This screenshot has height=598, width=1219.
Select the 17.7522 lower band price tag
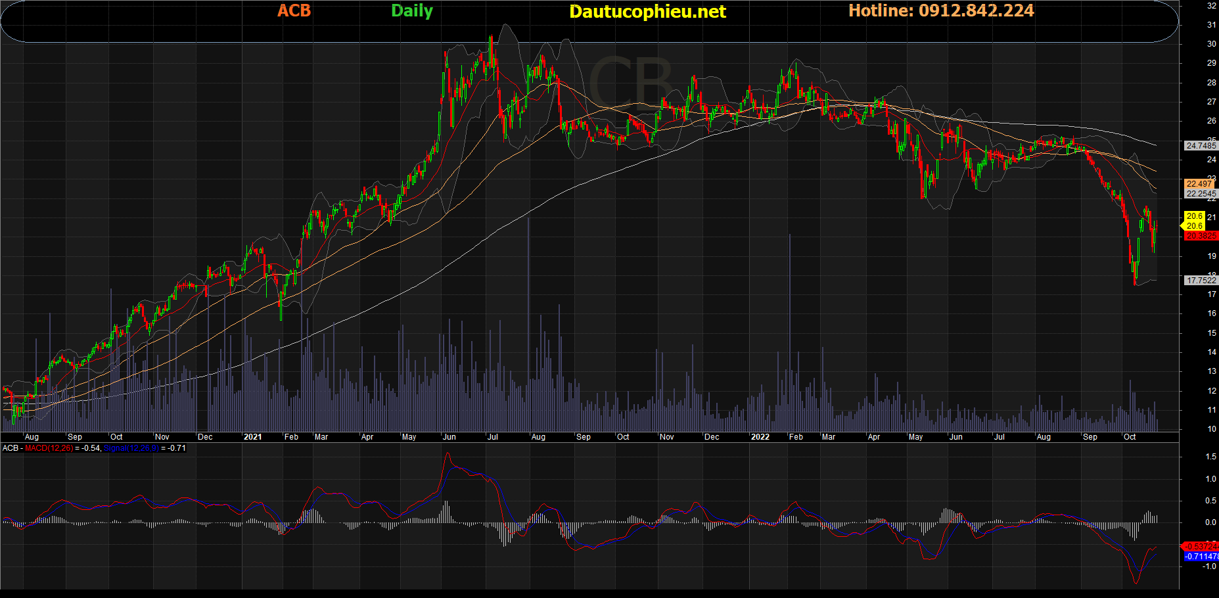(1201, 281)
